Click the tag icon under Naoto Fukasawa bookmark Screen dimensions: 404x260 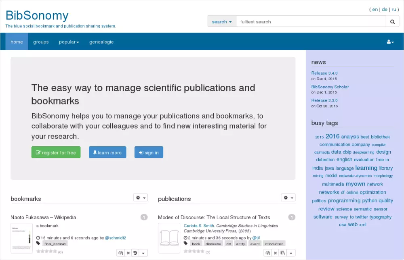pyautogui.click(x=38, y=243)
